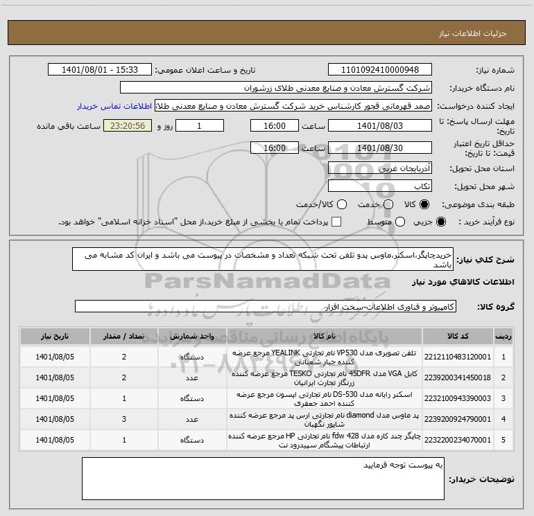Click the remaining days field showing 1
Viewport: 534px width, 516px height.
click(200, 125)
